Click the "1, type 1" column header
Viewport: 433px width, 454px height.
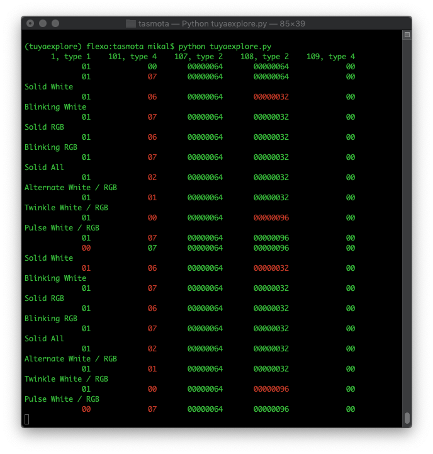(70, 57)
